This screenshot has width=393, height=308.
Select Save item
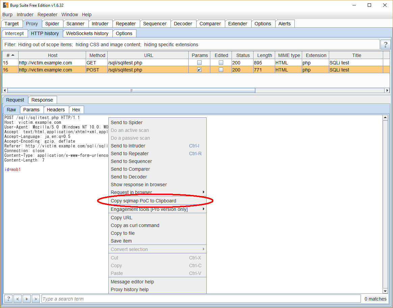pyautogui.click(x=157, y=241)
